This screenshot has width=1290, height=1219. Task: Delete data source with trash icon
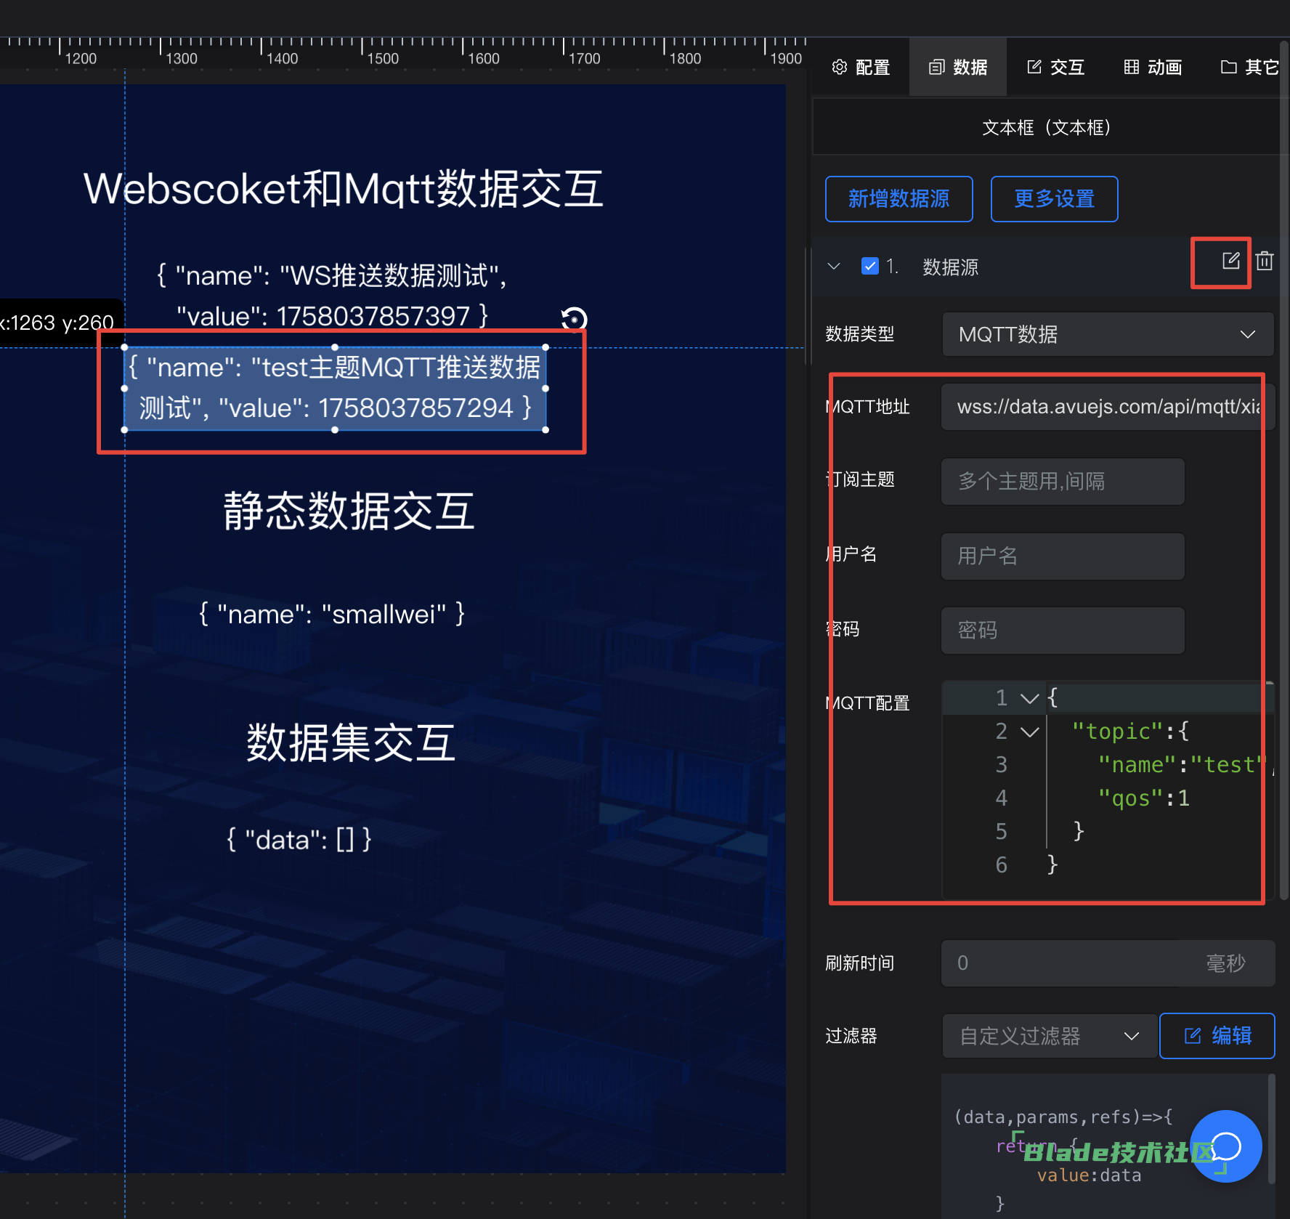(x=1265, y=261)
